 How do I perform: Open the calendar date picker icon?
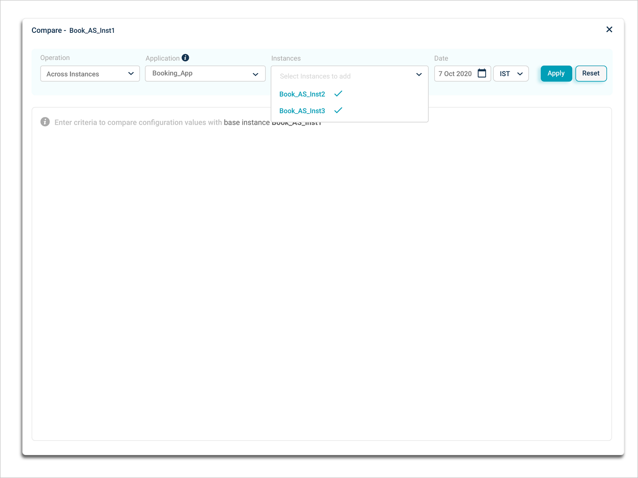[482, 73]
